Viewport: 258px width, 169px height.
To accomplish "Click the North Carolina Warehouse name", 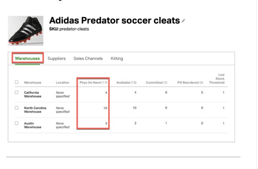I will pos(35,110).
